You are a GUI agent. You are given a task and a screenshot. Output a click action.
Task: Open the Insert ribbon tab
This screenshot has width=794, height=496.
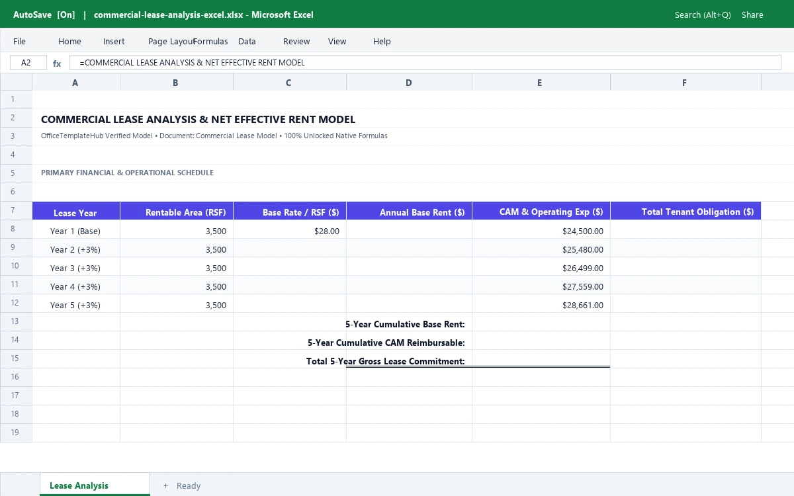tap(114, 41)
